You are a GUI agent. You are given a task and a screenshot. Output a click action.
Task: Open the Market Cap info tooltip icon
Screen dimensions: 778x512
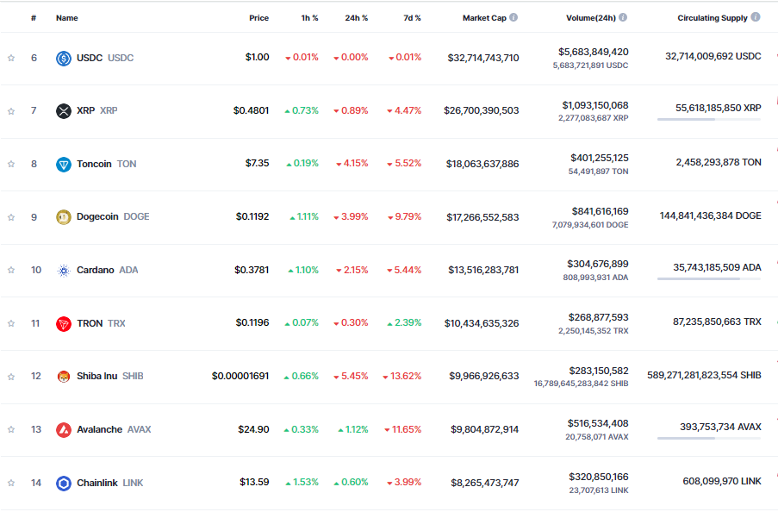[x=513, y=17]
